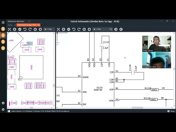
Task: Go back in PCB panel navigation
Action: coord(35,29)
